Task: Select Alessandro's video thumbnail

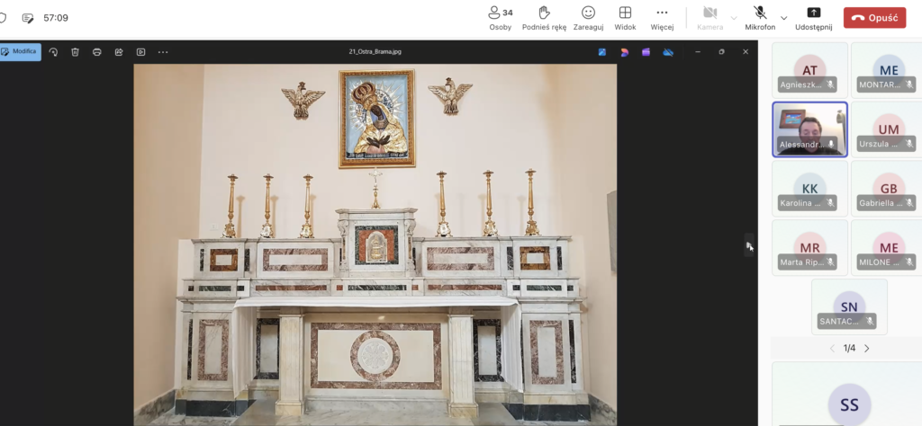Action: pos(809,129)
